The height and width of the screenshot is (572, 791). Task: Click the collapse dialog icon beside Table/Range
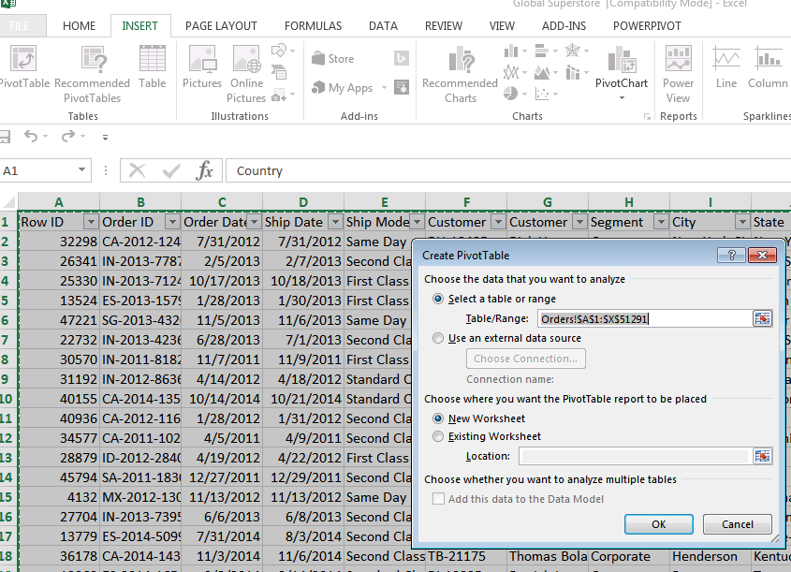762,319
